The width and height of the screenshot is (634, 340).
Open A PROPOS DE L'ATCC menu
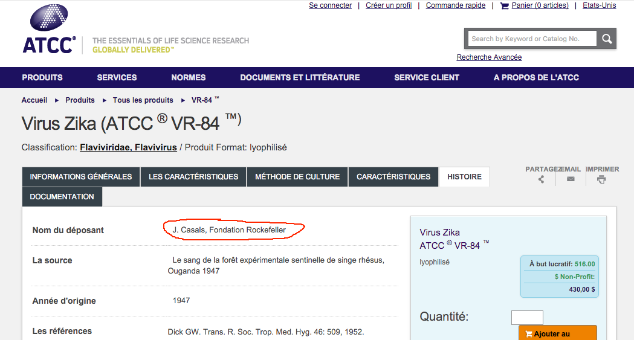(x=536, y=77)
